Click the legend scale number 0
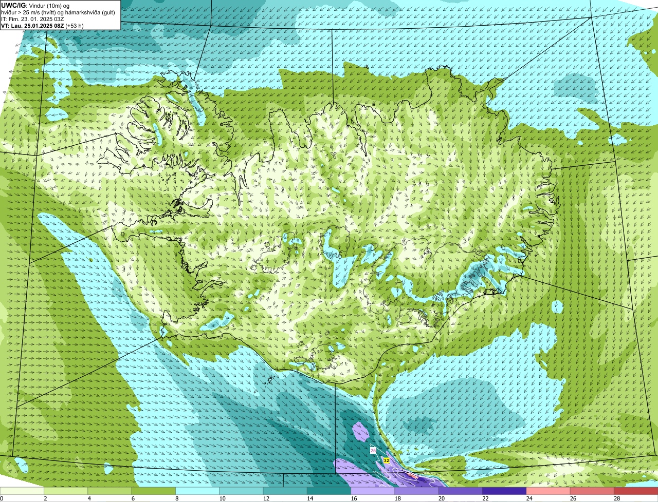Image resolution: width=658 pixels, height=502 pixels. point(2,498)
